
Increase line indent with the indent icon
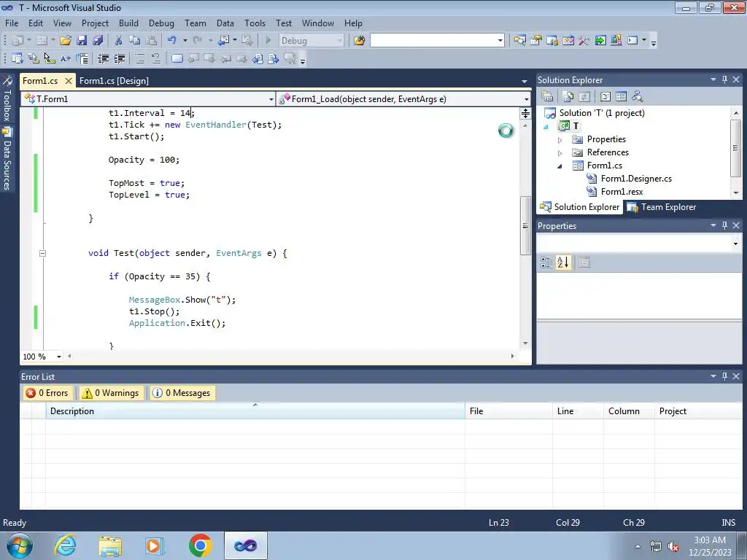pos(119,58)
